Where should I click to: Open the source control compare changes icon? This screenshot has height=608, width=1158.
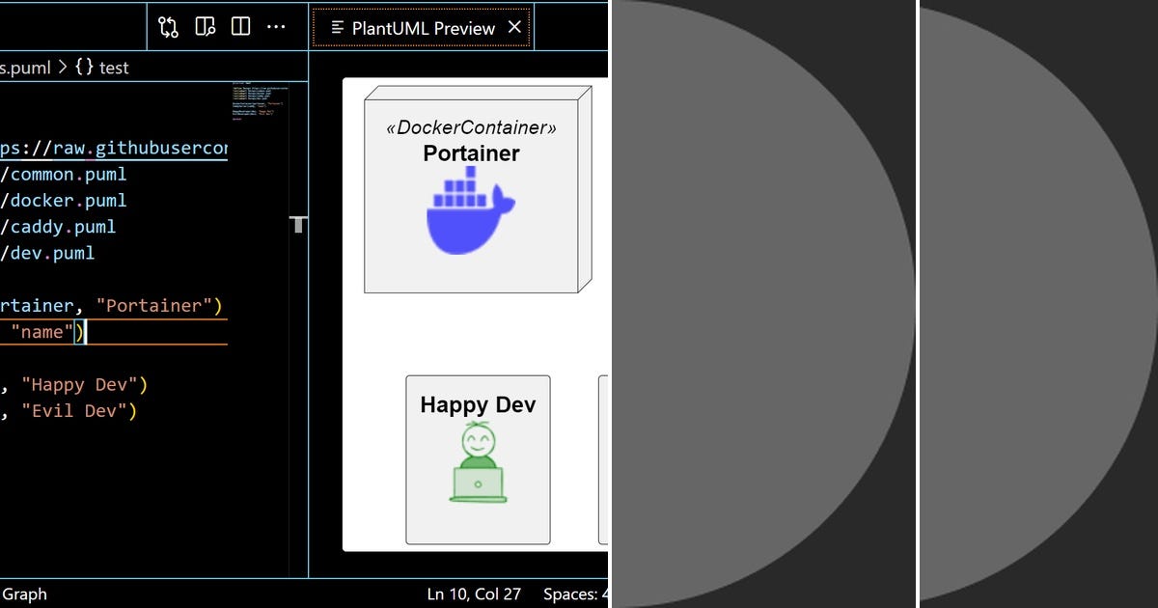(x=169, y=27)
